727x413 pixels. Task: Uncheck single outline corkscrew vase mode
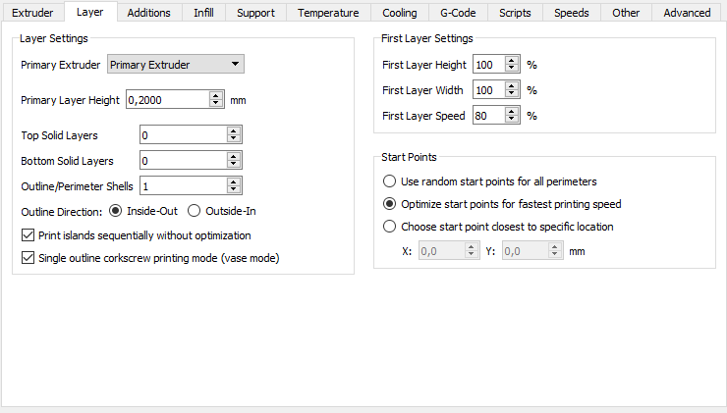[28, 258]
